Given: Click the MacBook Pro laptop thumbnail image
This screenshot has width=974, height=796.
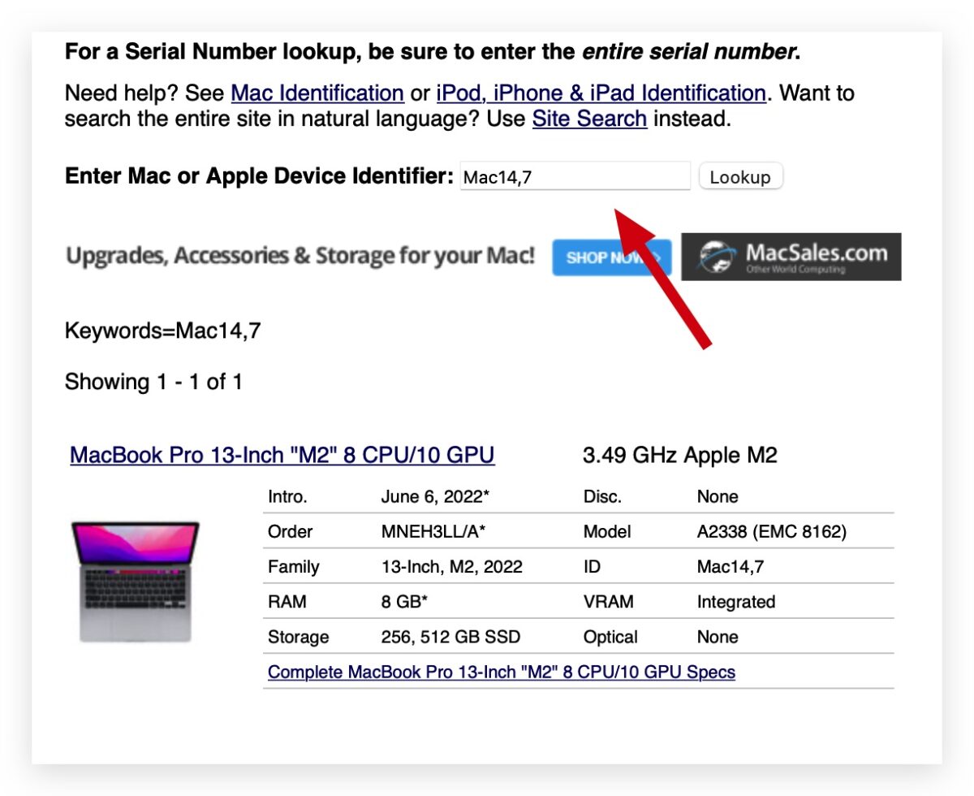Looking at the screenshot, I should [136, 582].
